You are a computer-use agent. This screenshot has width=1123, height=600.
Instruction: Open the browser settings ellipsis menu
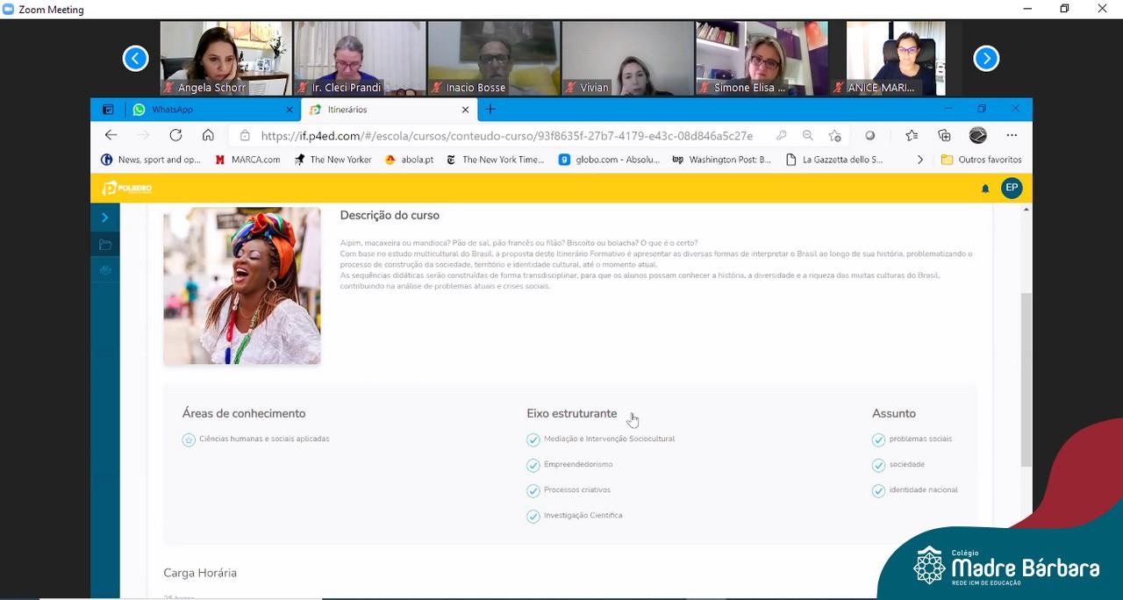pyautogui.click(x=1012, y=135)
